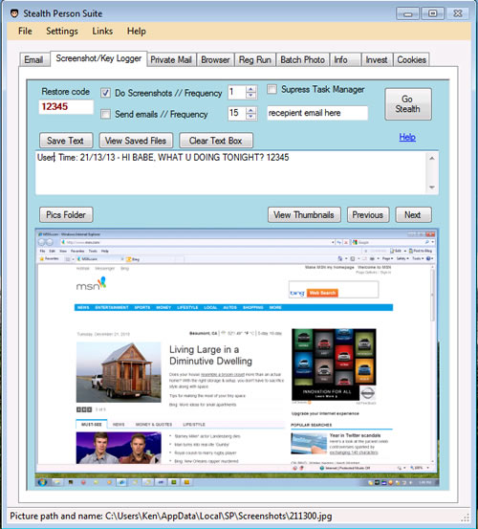478x529 pixels.
Task: Click the screenshot frequency value box
Action: pyautogui.click(x=237, y=92)
